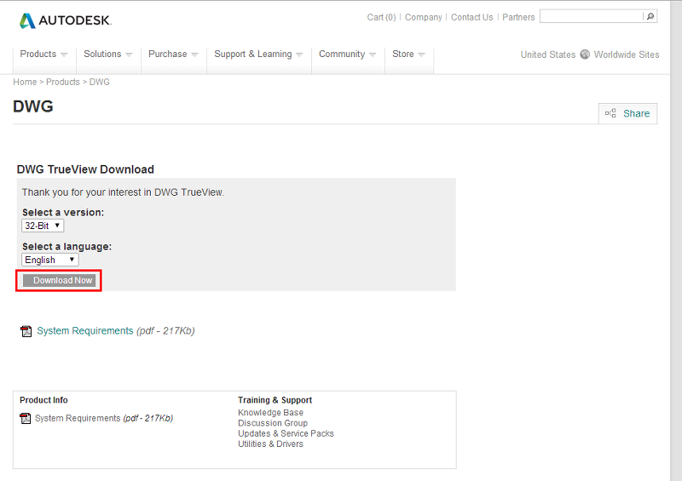Click the Autodesk logo
This screenshot has height=481, width=682.
point(66,20)
